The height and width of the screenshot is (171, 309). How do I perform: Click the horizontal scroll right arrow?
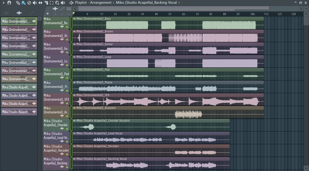tap(301, 9)
